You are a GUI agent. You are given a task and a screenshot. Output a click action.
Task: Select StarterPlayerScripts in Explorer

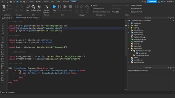click(x=142, y=55)
